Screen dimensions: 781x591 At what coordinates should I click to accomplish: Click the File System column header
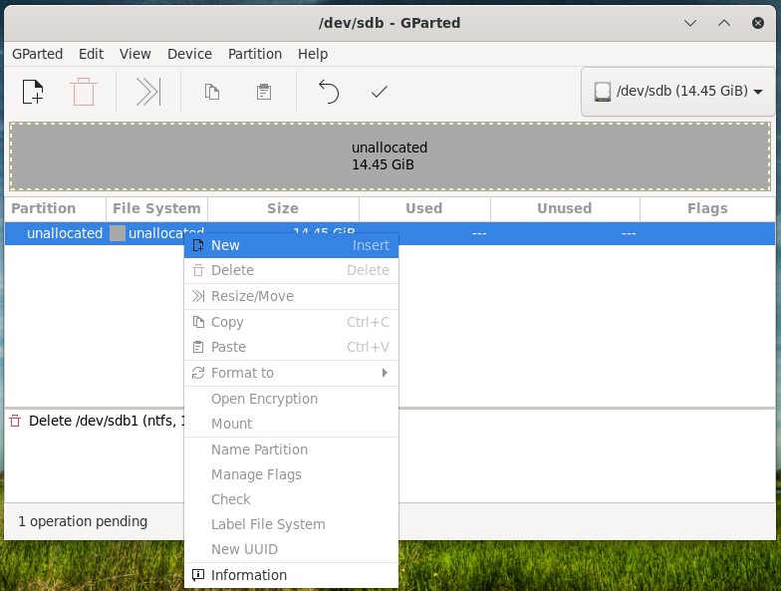click(157, 208)
